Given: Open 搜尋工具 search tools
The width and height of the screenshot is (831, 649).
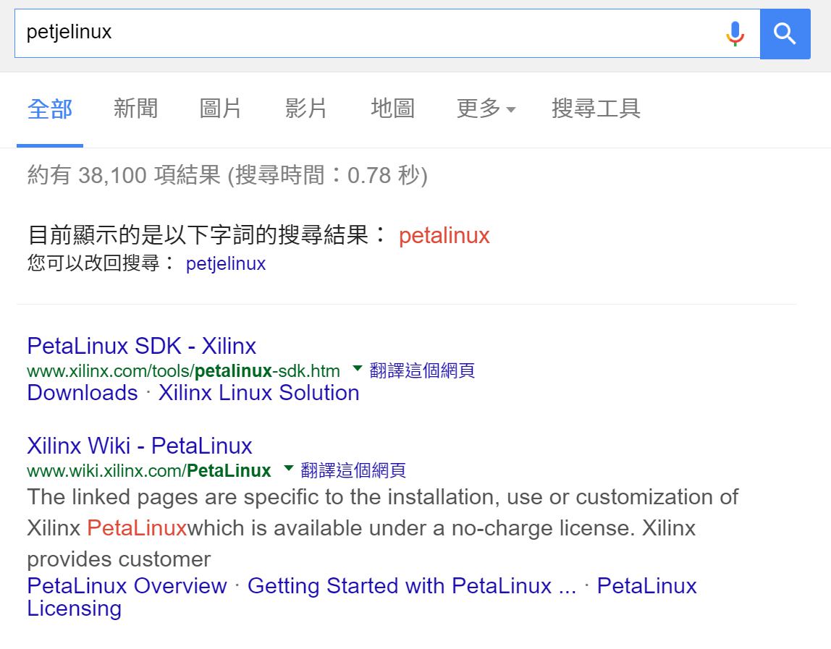Looking at the screenshot, I should point(596,109).
